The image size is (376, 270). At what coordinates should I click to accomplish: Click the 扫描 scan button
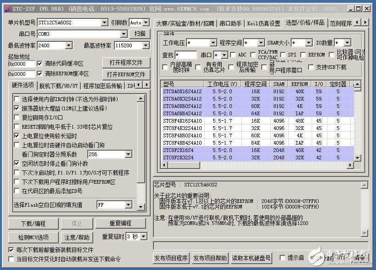[x=140, y=34]
